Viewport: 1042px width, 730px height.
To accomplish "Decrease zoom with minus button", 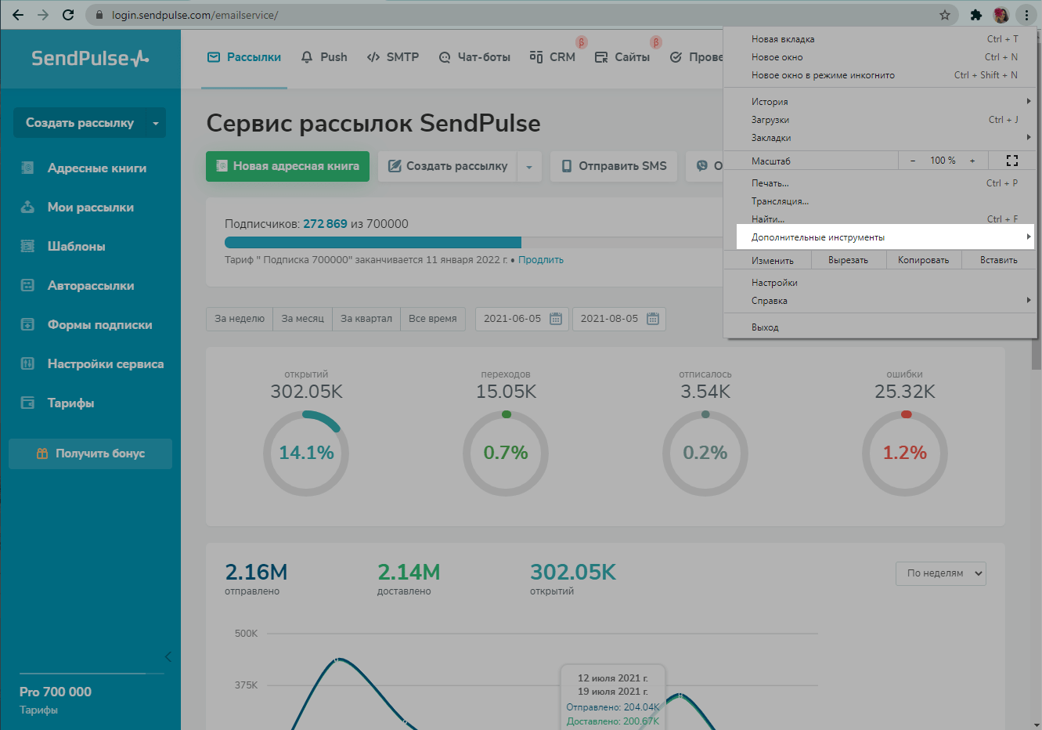I will tap(913, 161).
